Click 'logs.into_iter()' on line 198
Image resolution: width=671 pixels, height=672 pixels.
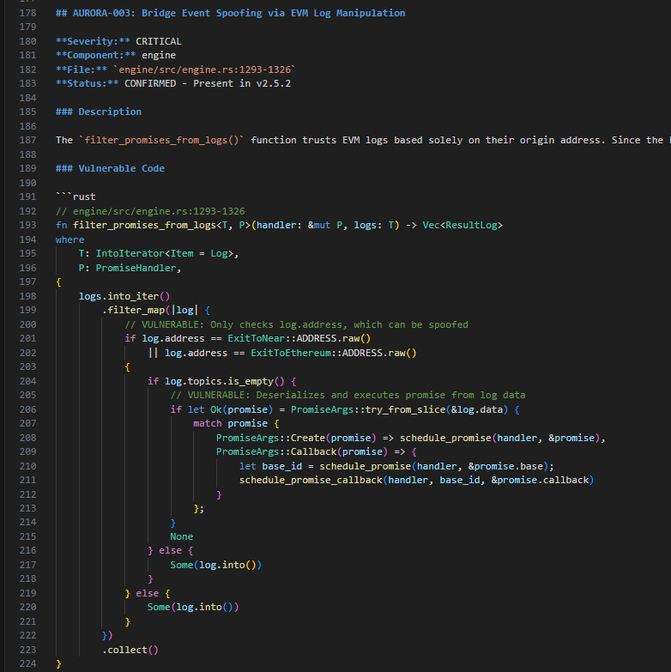tap(124, 296)
